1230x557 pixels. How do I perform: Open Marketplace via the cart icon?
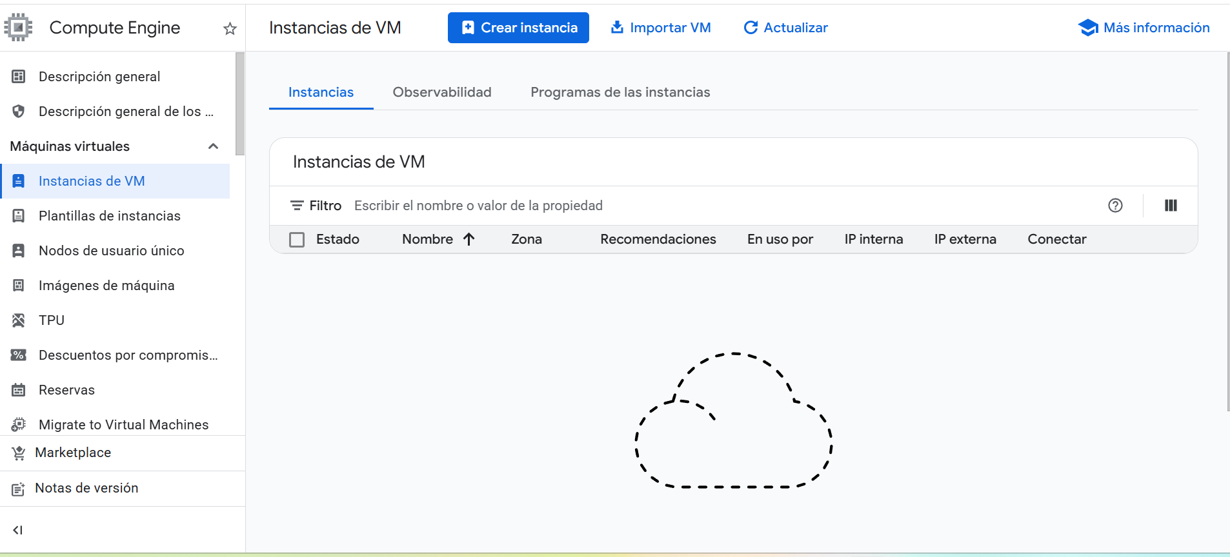click(x=19, y=453)
